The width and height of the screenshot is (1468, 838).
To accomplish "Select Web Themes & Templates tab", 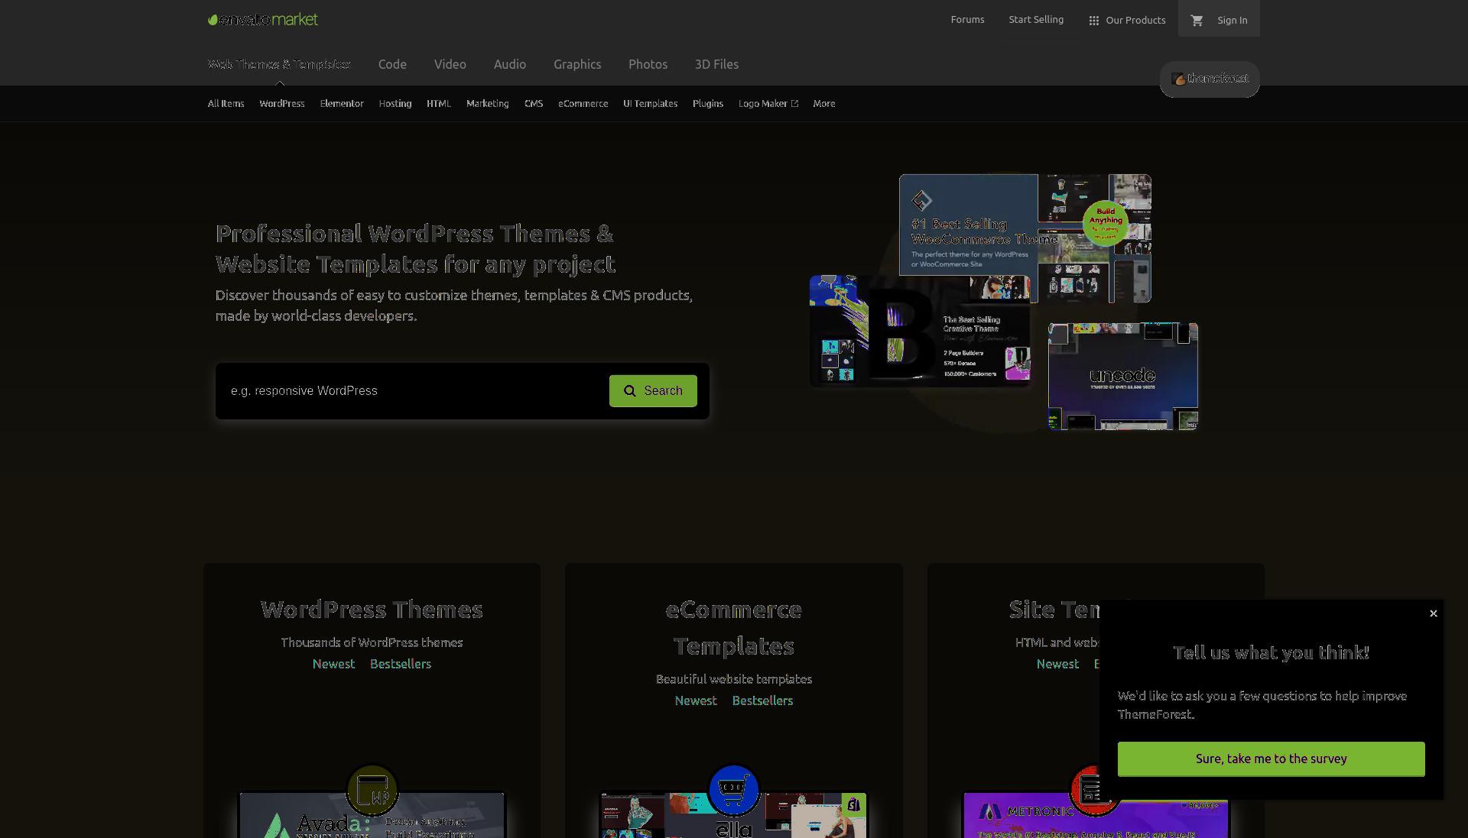I will 279,64.
